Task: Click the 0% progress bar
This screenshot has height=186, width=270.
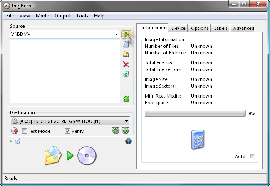Action: point(195,113)
